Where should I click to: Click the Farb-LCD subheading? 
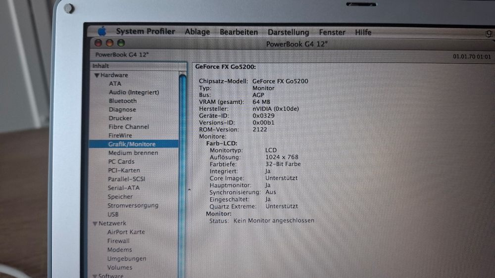click(222, 143)
